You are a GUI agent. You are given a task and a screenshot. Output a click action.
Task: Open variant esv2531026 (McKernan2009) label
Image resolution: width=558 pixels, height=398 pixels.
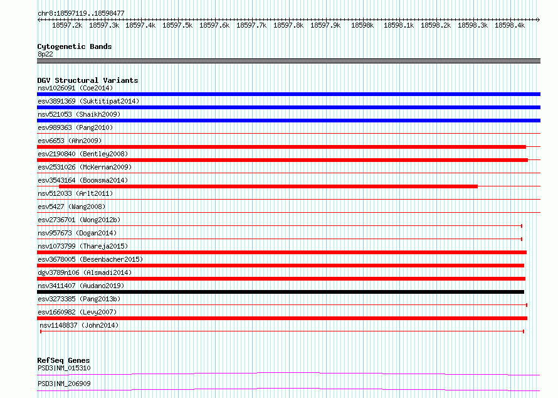point(85,167)
